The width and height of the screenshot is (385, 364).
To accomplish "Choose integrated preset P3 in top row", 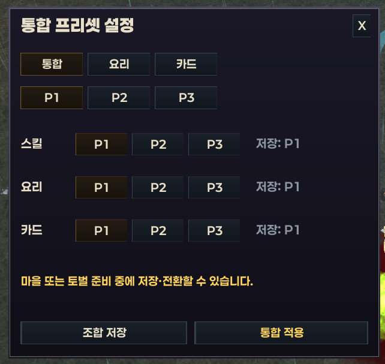I will tap(186, 98).
